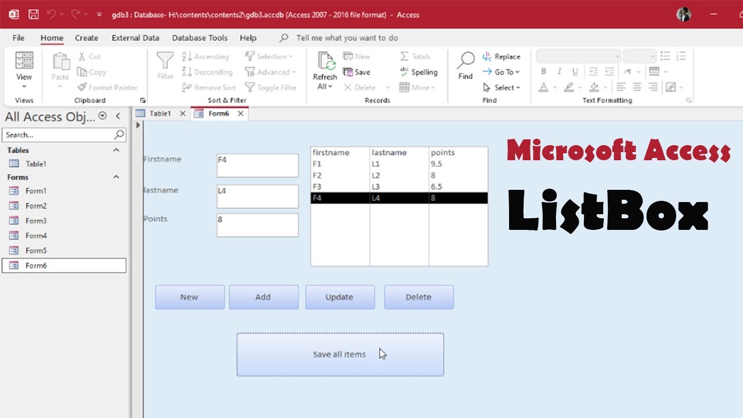This screenshot has height=418, width=743.
Task: Open the Selection filter dropdown
Action: click(x=269, y=56)
